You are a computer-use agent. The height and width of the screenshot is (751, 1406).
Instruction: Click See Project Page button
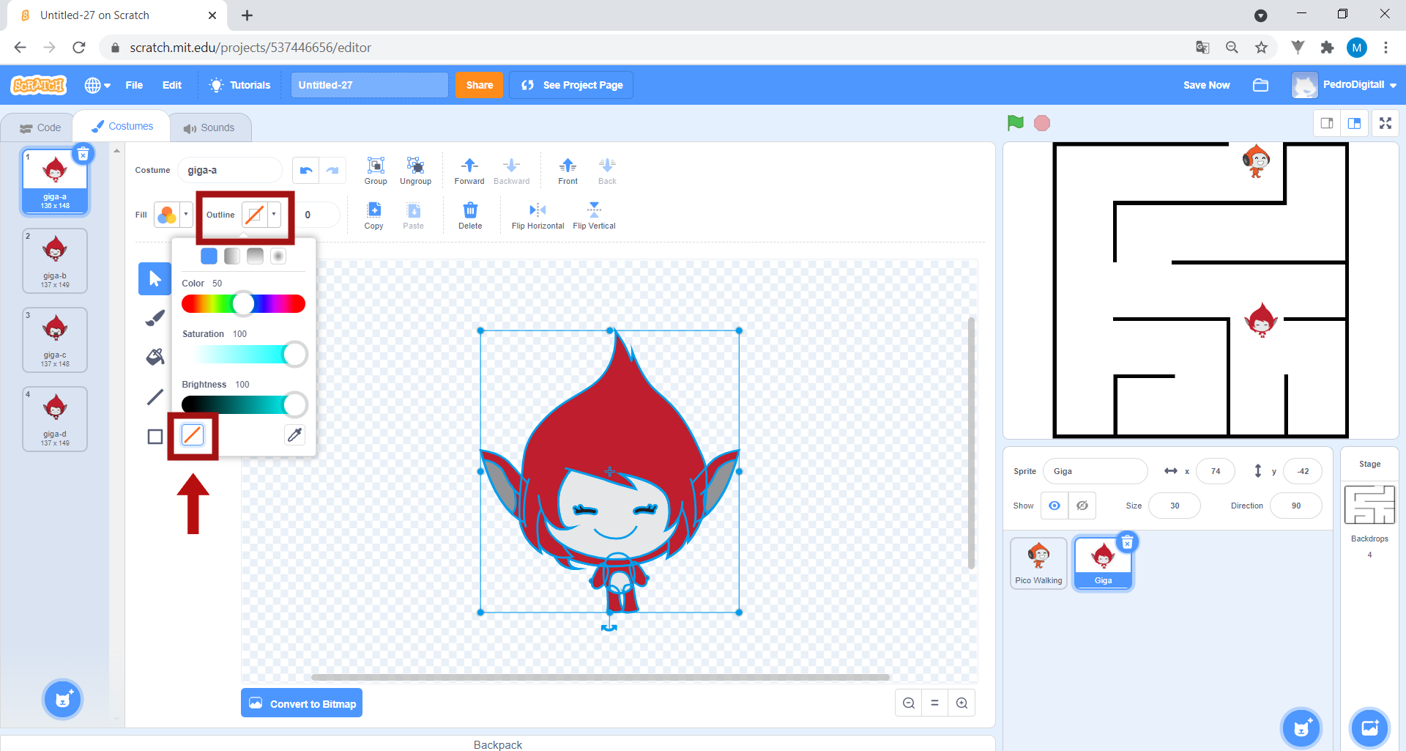point(571,85)
